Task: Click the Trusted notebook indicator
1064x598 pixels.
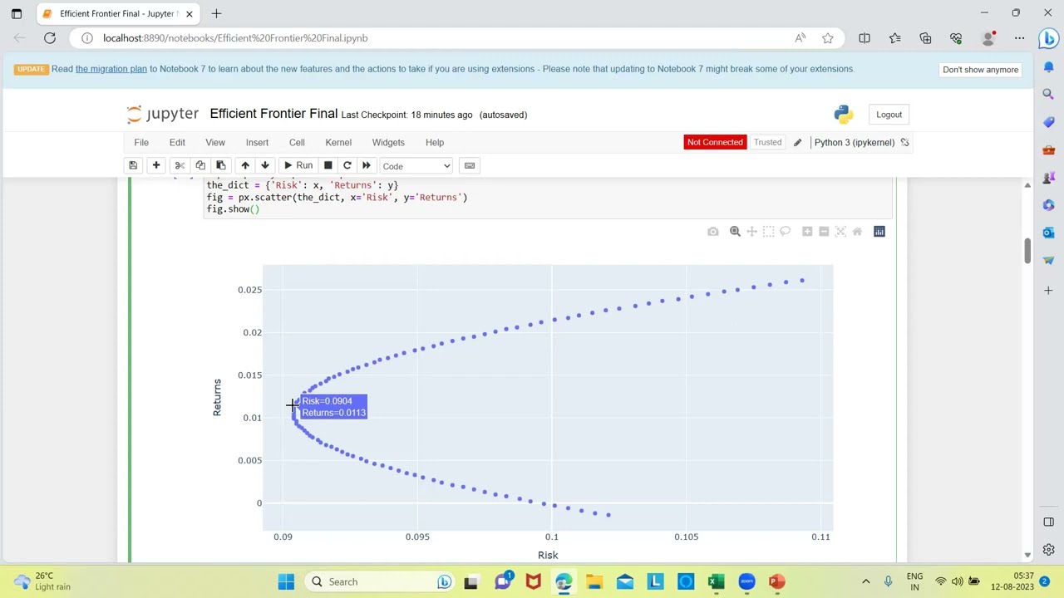Action: pos(767,142)
